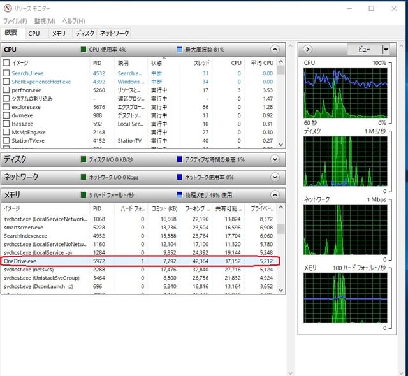Open the ビュー dropdown arrow
408x376 pixels.
pyautogui.click(x=386, y=50)
